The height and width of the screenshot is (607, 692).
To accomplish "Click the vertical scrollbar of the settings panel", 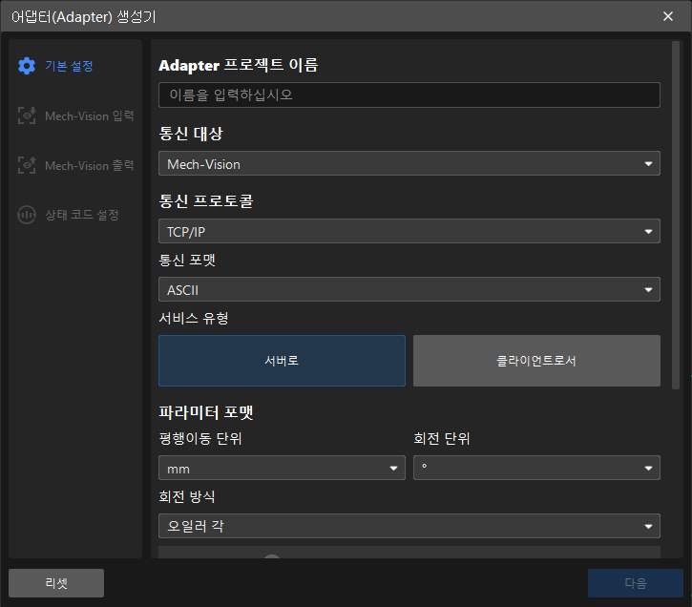I will tap(675, 216).
